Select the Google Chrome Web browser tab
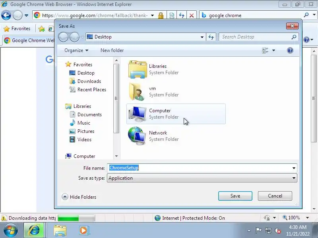The height and width of the screenshot is (238, 318). coord(29,40)
